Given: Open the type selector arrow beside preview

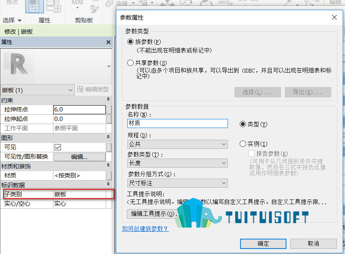Looking at the screenshot, I should pos(109,66).
